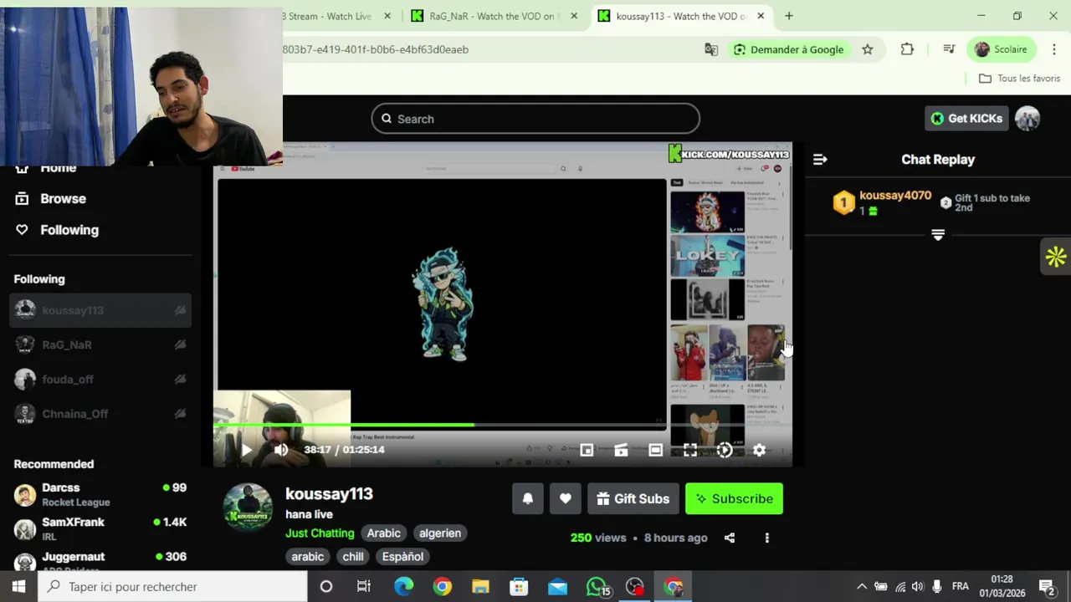Collapse the Chat Replay panel
This screenshot has width=1071, height=602.
820,159
